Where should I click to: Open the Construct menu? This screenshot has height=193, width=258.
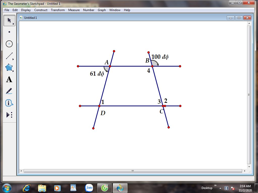click(41, 10)
